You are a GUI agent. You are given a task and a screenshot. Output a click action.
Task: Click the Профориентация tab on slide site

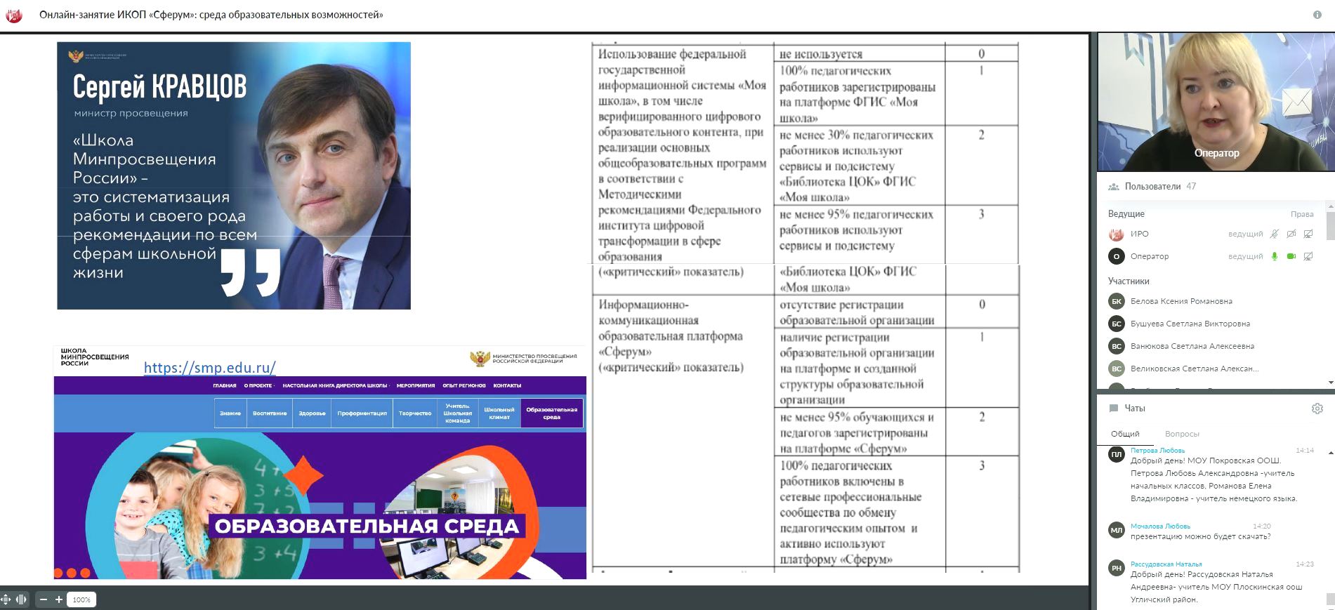362,413
